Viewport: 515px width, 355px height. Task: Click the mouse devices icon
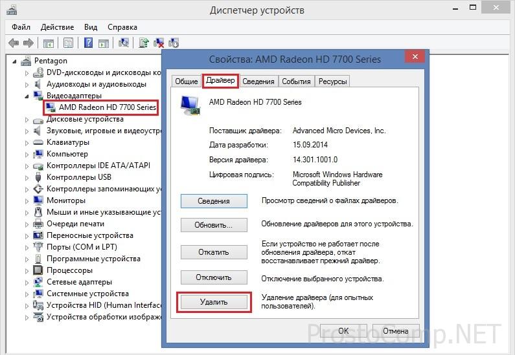(38, 212)
